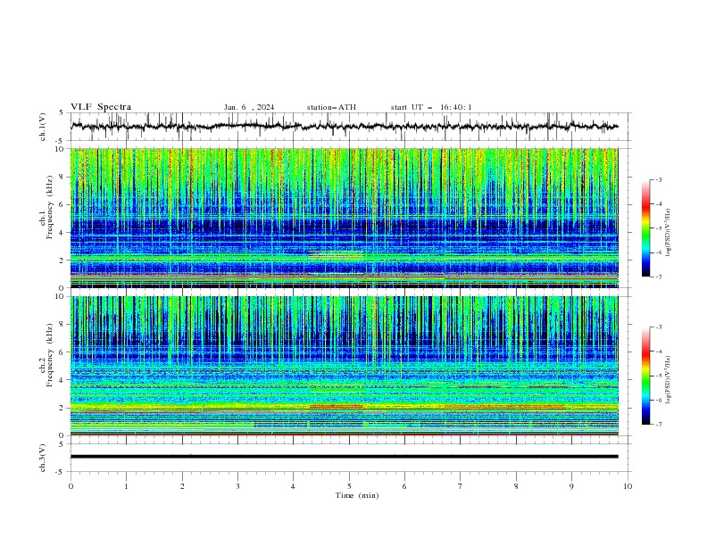707x546 pixels.
Task: Click time axis tick label '3'
Action: [x=237, y=486]
